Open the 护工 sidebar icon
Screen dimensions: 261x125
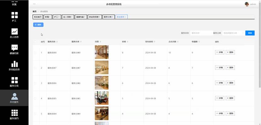tap(14, 15)
